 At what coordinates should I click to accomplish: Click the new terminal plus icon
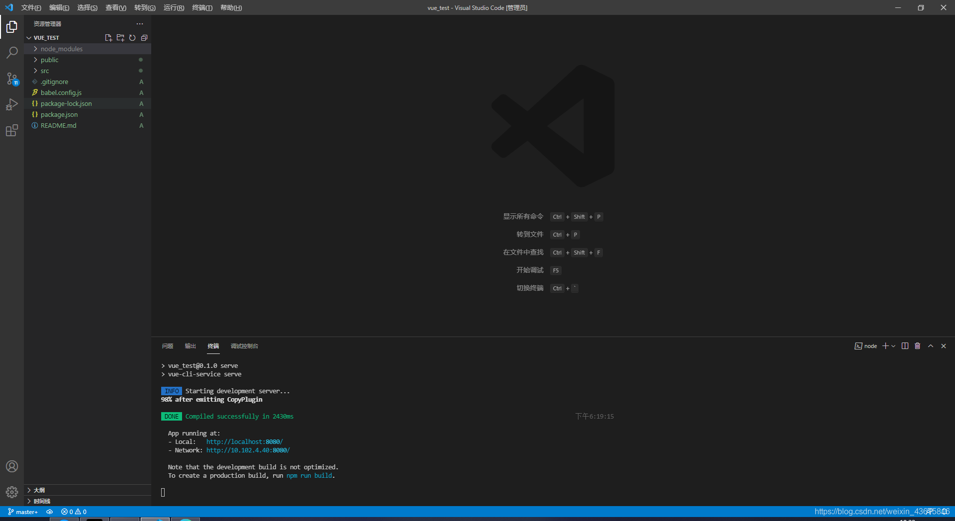(885, 346)
